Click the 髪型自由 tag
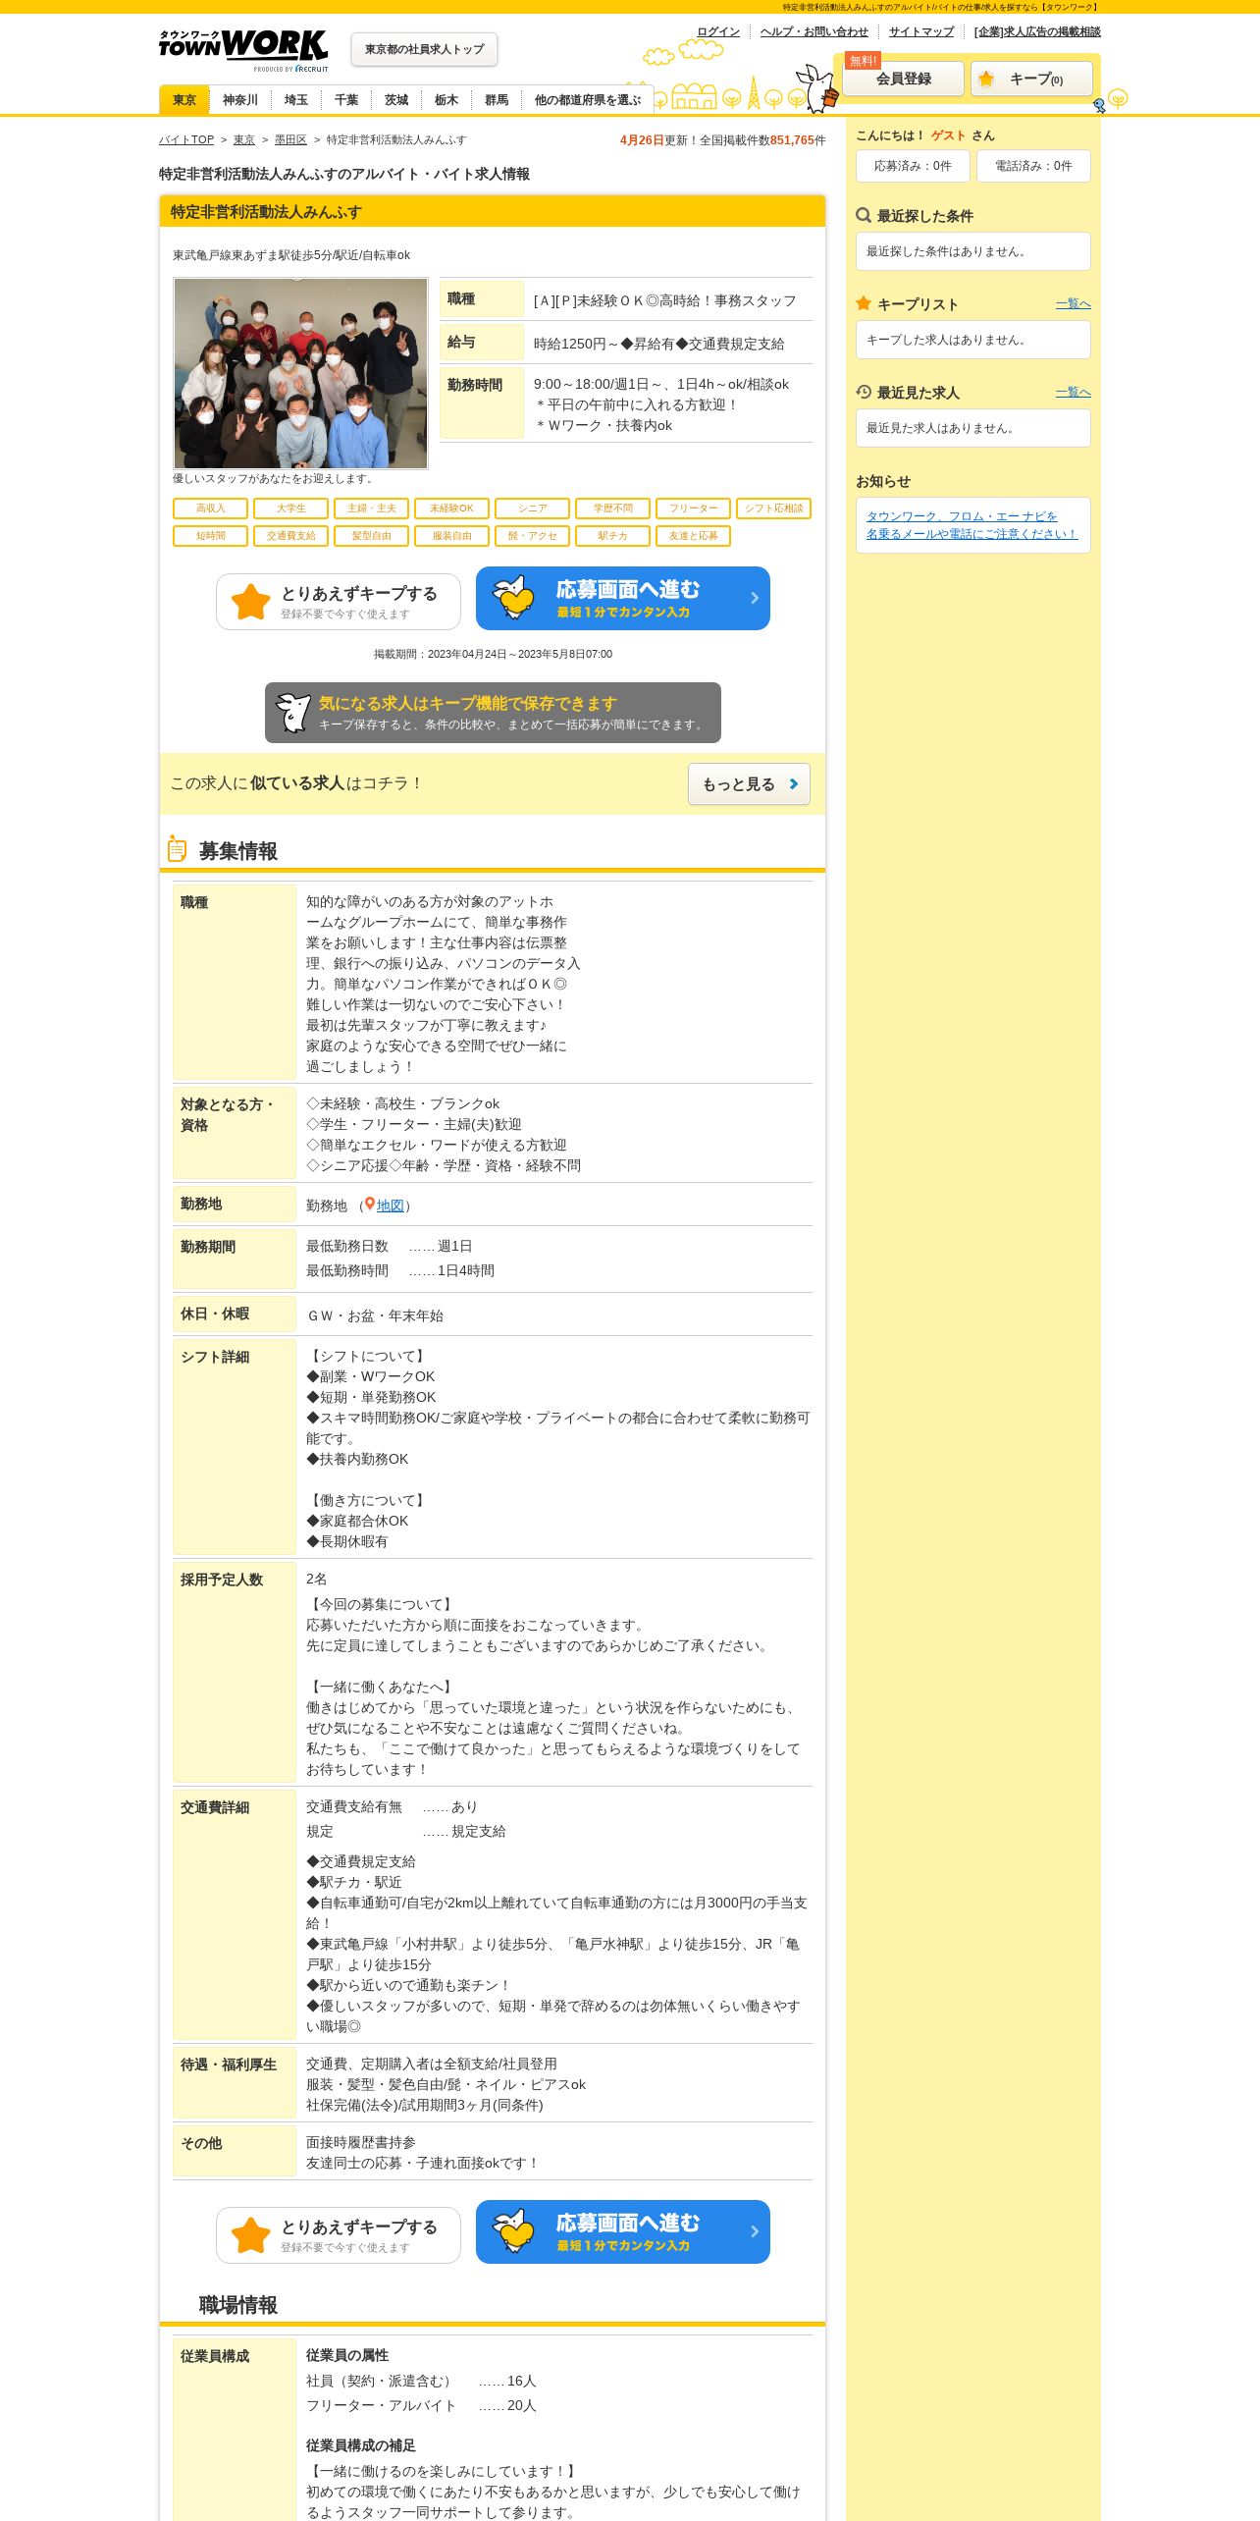 (371, 536)
